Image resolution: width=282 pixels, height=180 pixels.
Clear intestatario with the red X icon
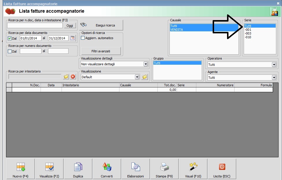pyautogui.click(x=73, y=77)
